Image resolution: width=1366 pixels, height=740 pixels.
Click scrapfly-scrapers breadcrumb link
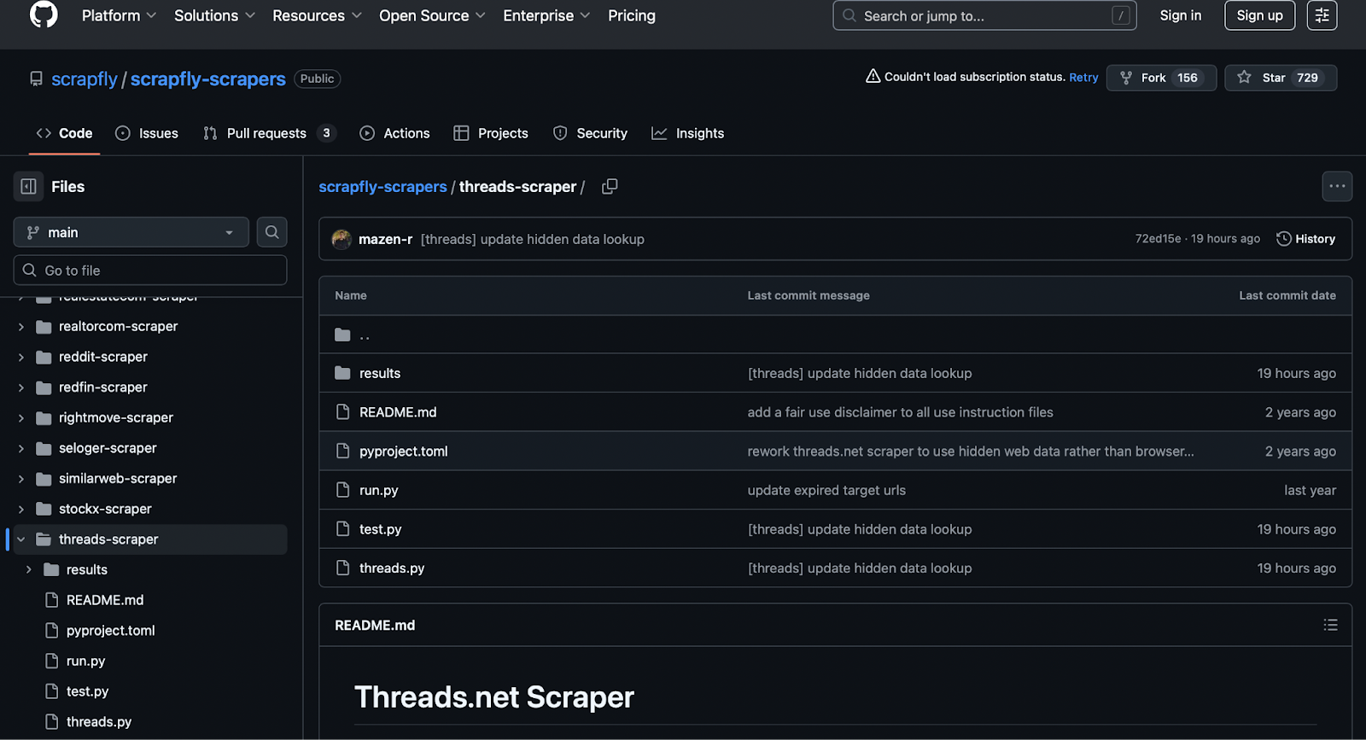coord(382,186)
